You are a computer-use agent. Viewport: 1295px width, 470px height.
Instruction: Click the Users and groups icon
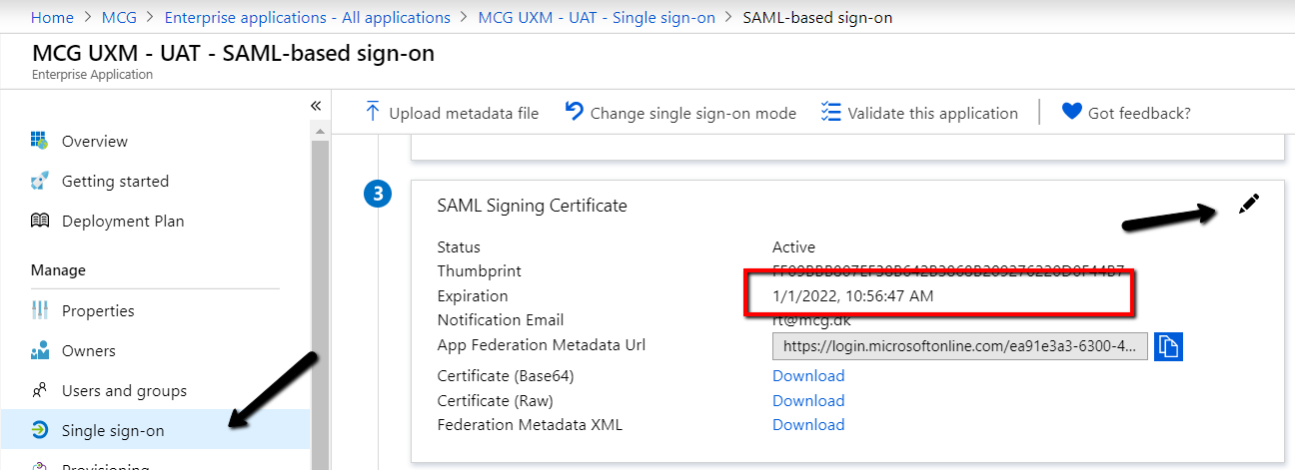click(40, 390)
